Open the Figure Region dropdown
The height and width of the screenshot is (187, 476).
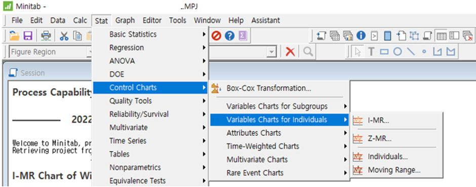pyautogui.click(x=90, y=52)
